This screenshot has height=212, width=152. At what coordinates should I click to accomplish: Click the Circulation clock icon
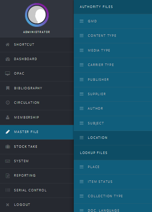coord(8,102)
